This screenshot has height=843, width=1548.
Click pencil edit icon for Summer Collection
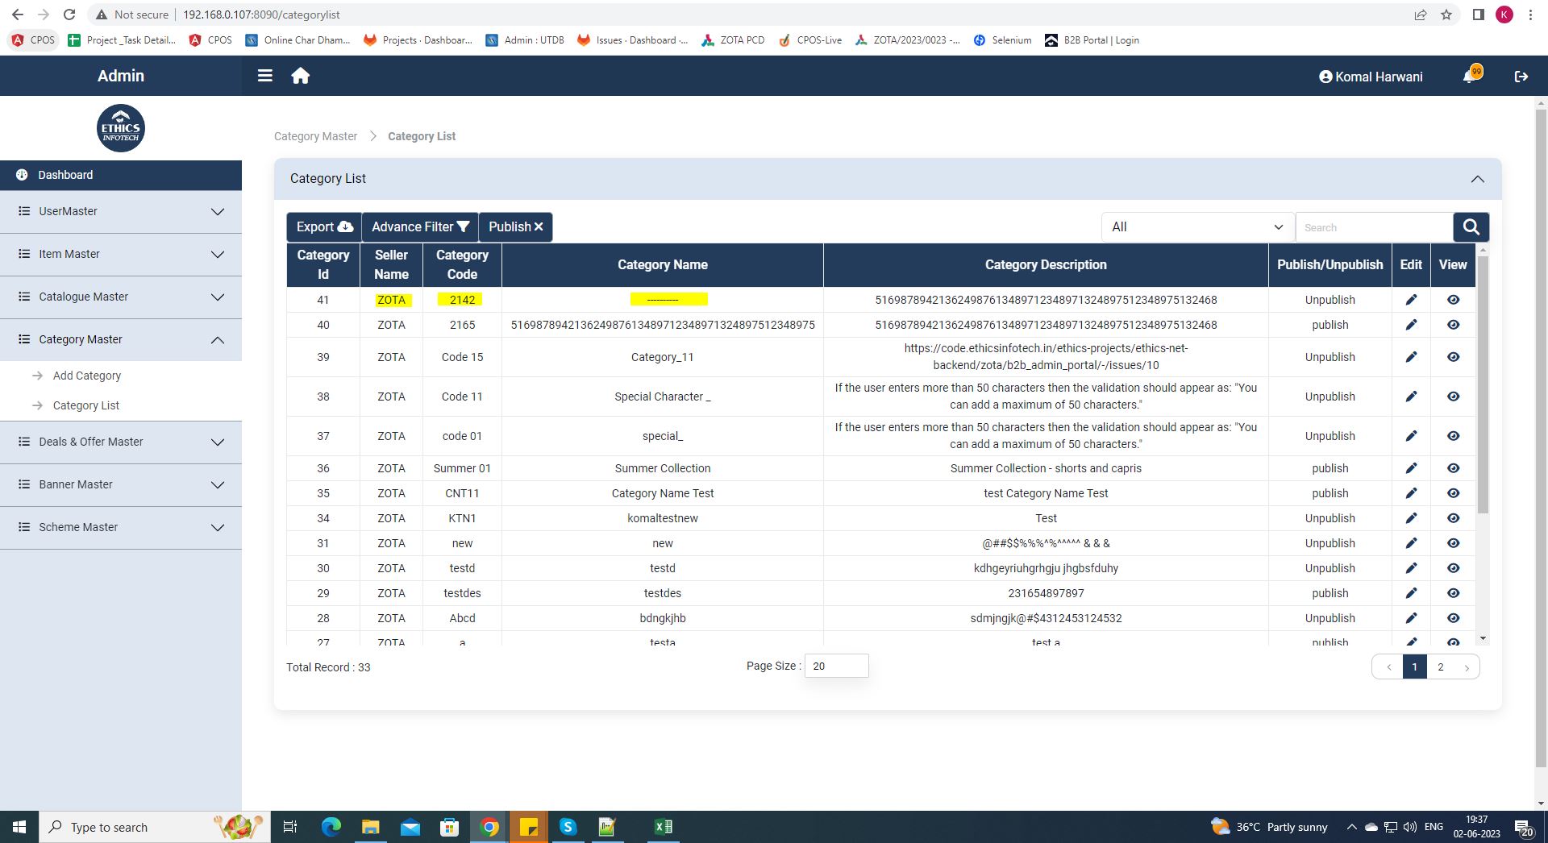(1411, 468)
